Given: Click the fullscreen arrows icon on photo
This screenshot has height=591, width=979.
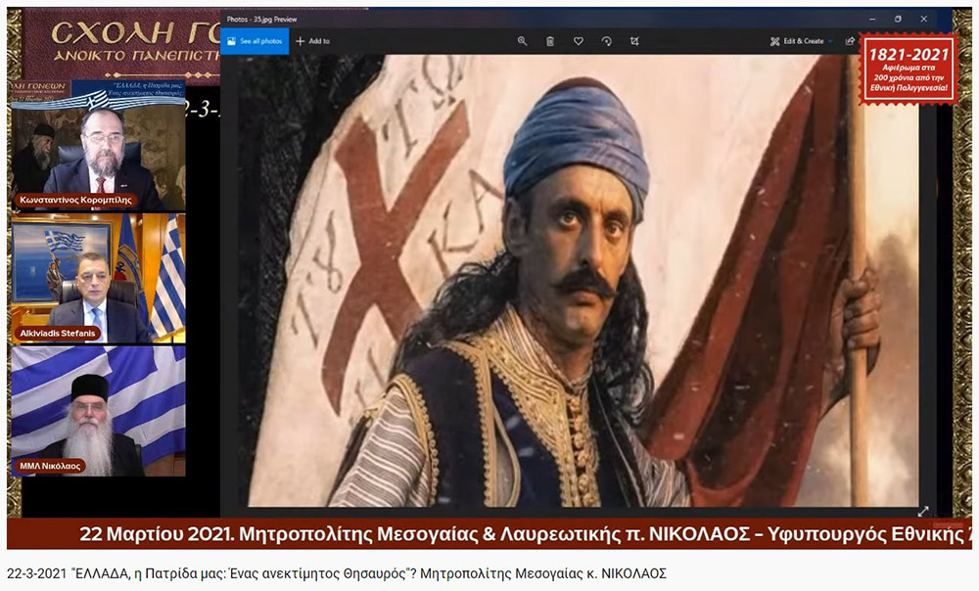Looking at the screenshot, I should pyautogui.click(x=923, y=511).
